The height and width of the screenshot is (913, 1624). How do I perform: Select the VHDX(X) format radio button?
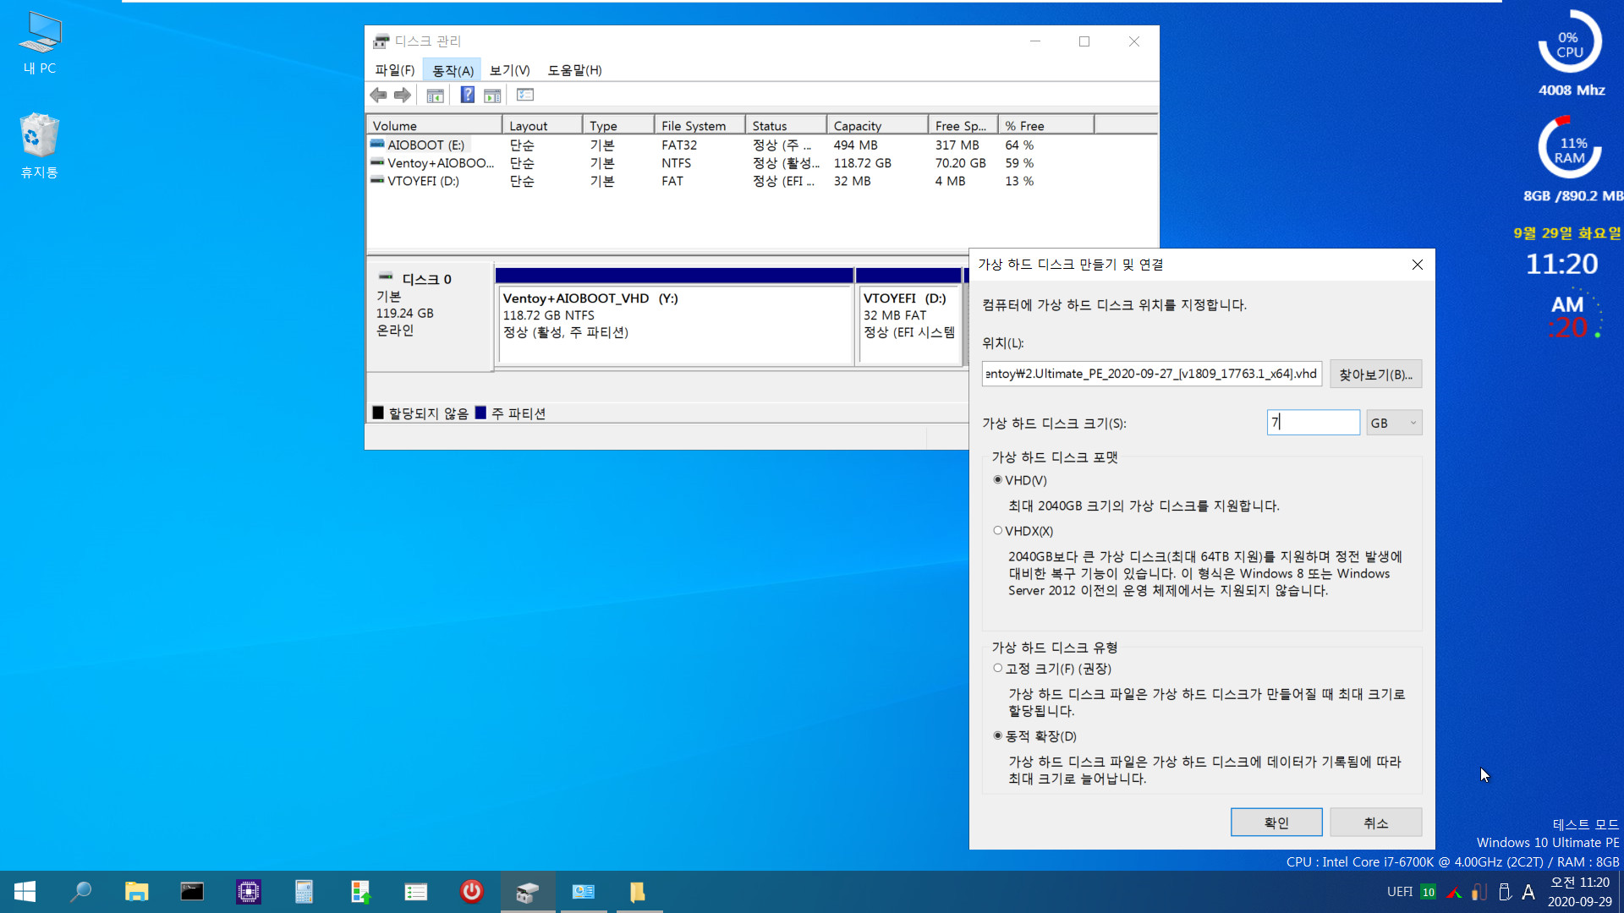click(998, 531)
